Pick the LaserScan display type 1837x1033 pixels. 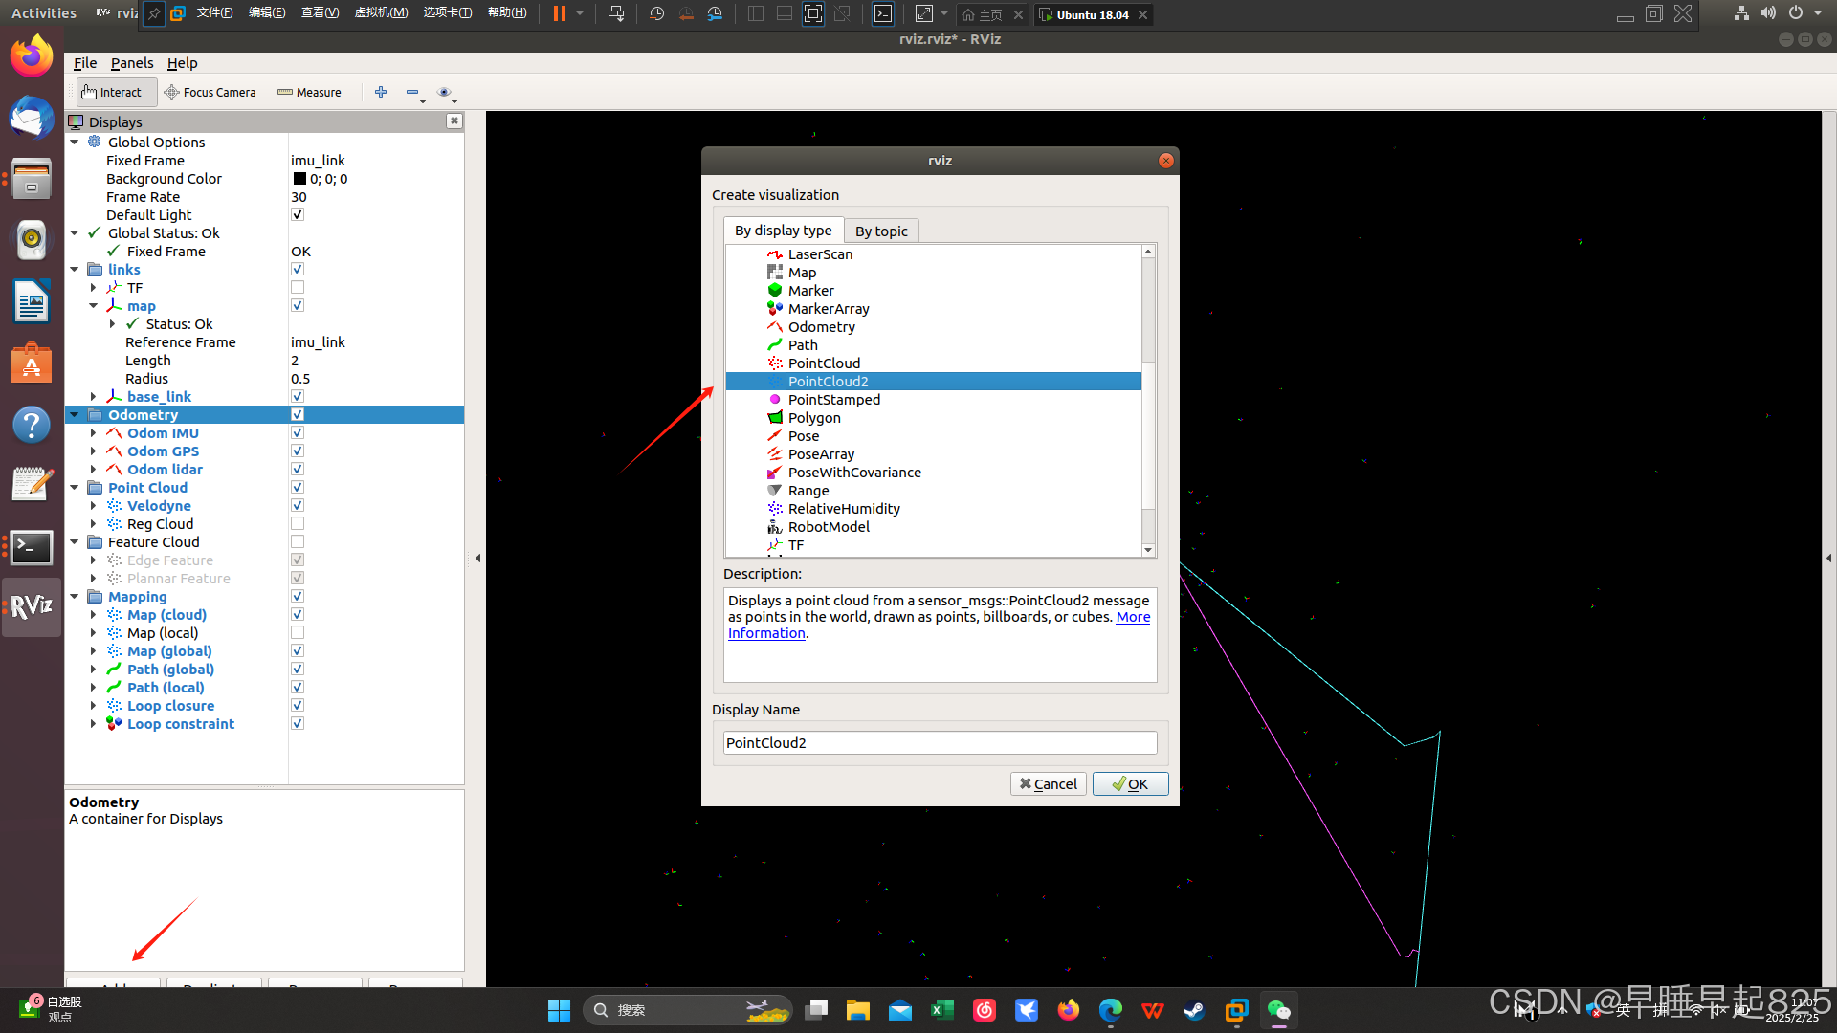(820, 254)
